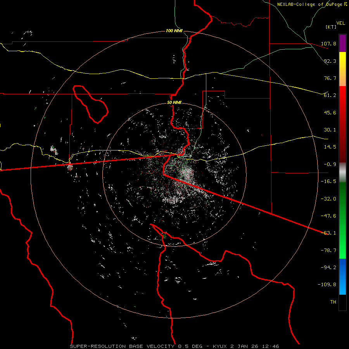The height and width of the screenshot is (349, 349).
Task: Click the 61.2 velocity scale value
Action: pos(330,95)
